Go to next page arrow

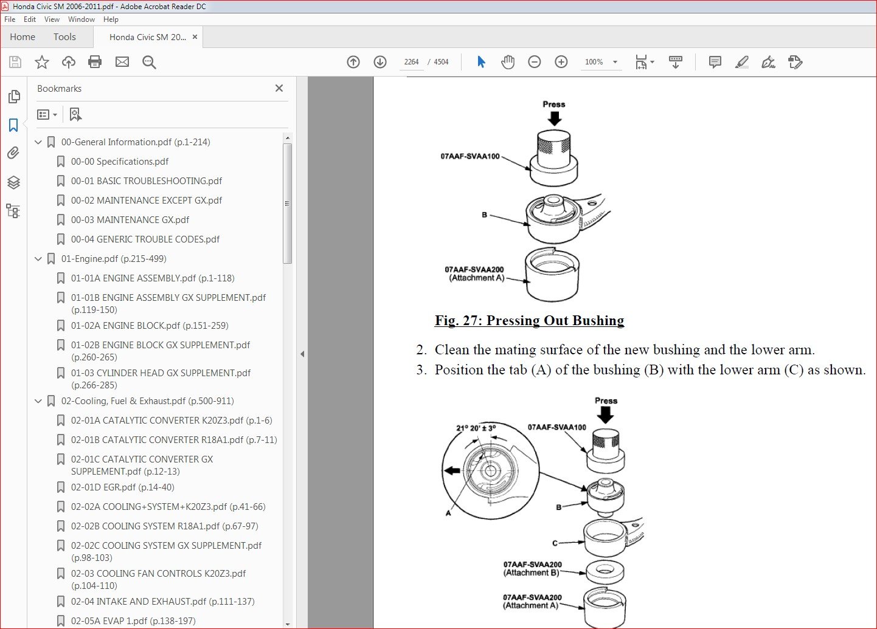click(380, 62)
